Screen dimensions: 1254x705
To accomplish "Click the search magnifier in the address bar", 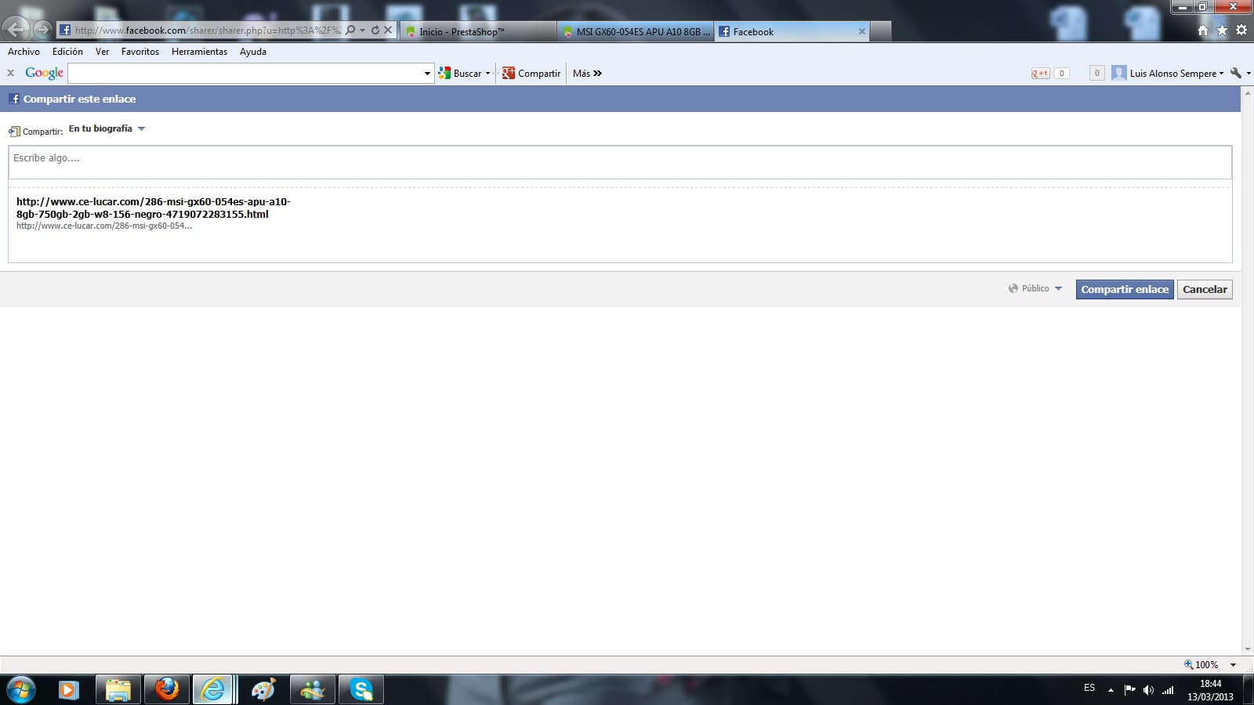I will 350,31.
